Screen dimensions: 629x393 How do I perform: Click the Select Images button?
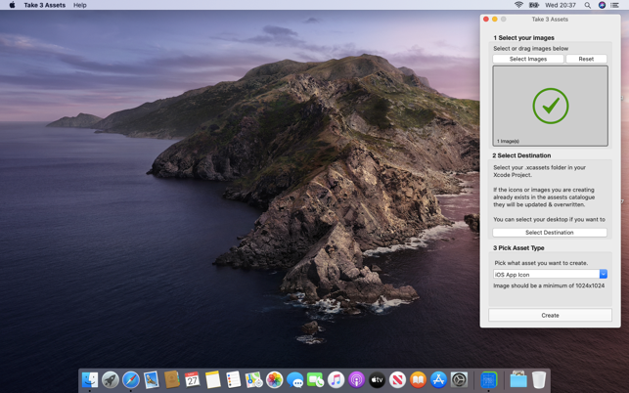pyautogui.click(x=528, y=59)
